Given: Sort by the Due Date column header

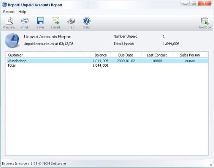Looking at the screenshot, I should [x=126, y=55].
